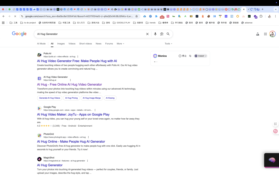This screenshot has height=180, width=279.
Task: Open MagicShot AI Hug Generator result
Action: [x=50, y=165]
